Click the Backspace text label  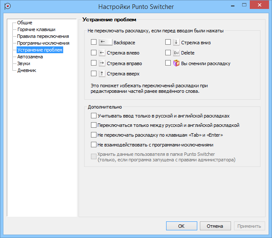[124, 43]
